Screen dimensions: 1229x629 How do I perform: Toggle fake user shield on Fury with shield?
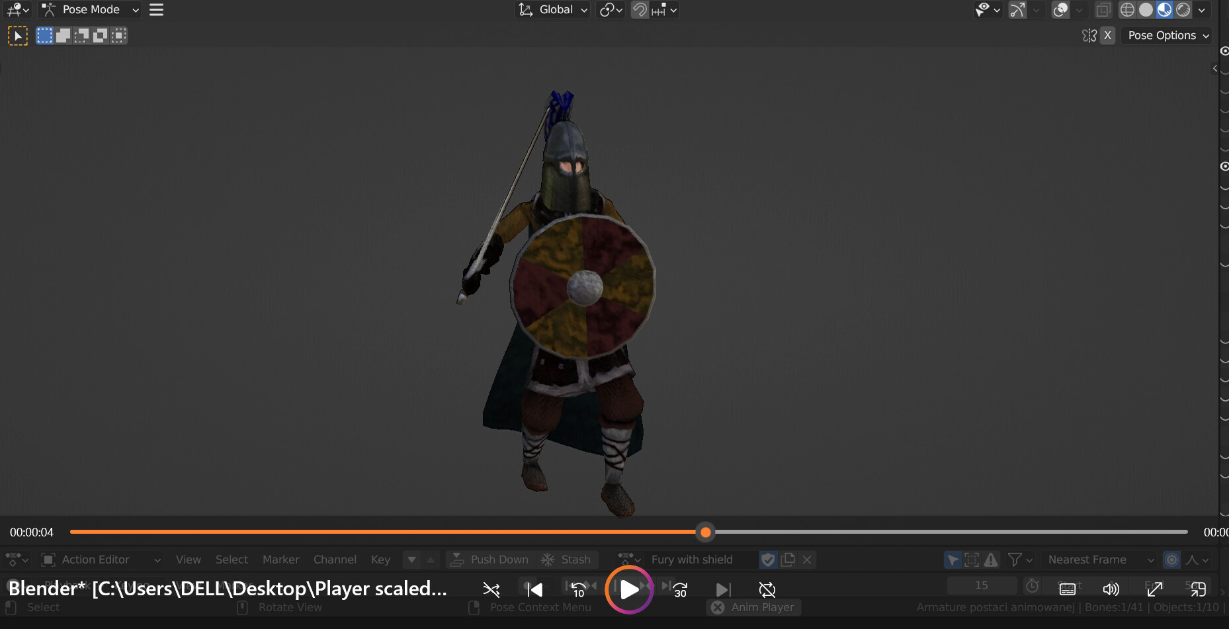point(768,560)
